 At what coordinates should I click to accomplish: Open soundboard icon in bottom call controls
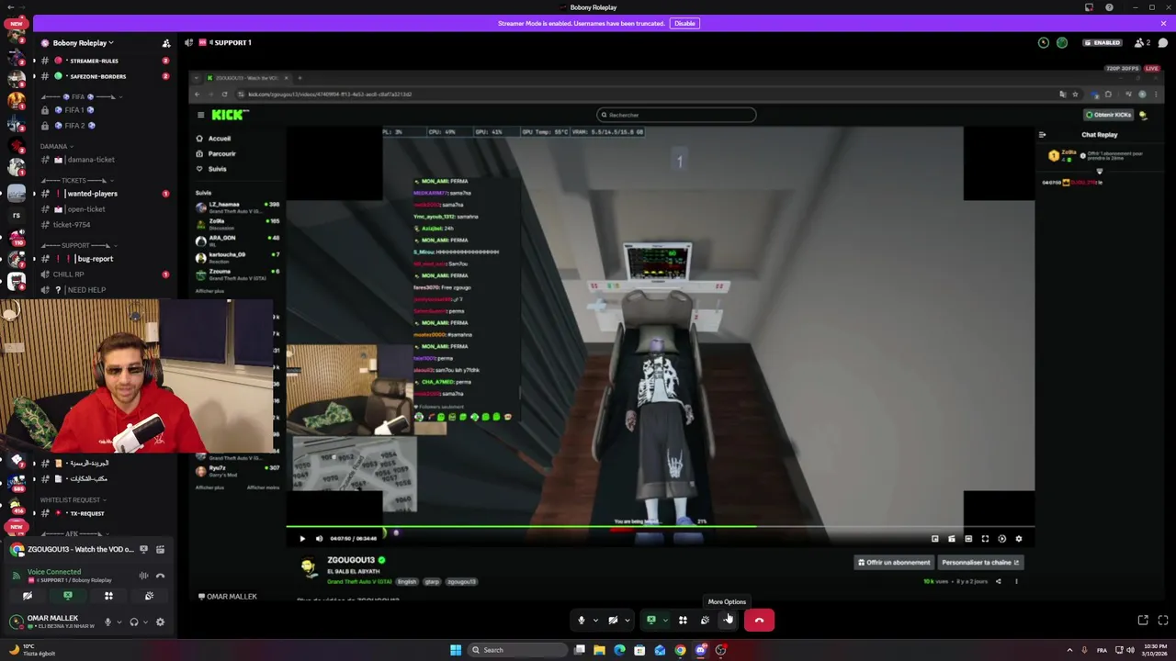(x=705, y=621)
